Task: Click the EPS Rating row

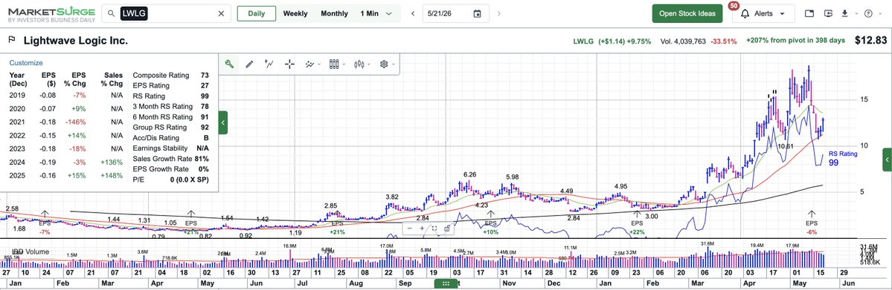Action: coord(170,86)
